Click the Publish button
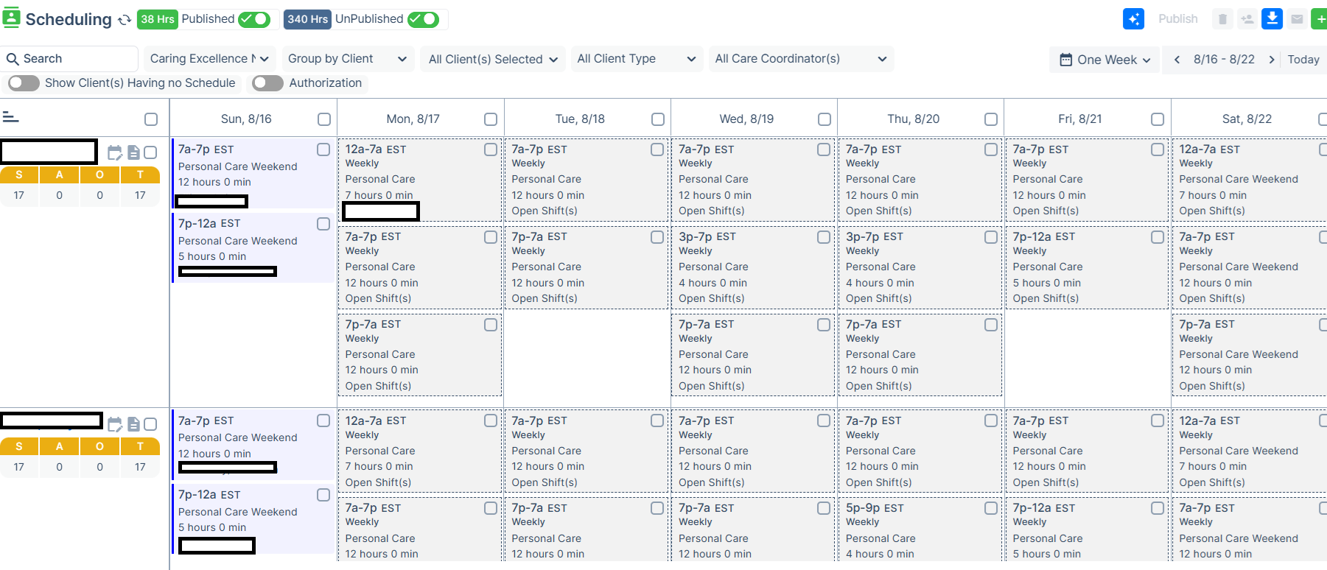The width and height of the screenshot is (1327, 570). (1177, 19)
